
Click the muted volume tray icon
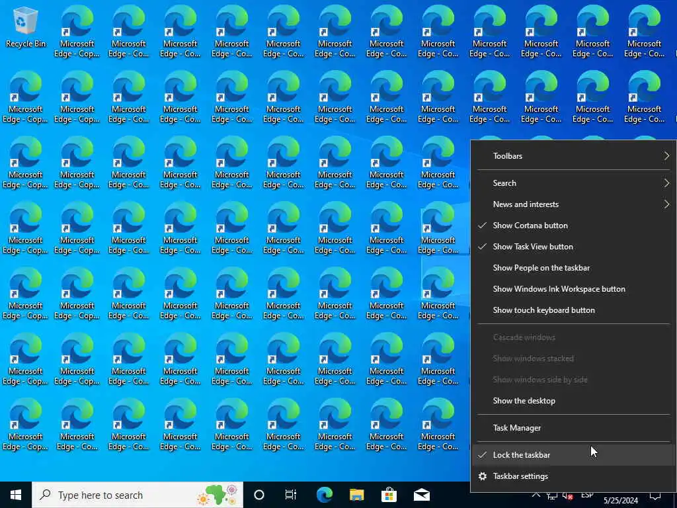568,496
